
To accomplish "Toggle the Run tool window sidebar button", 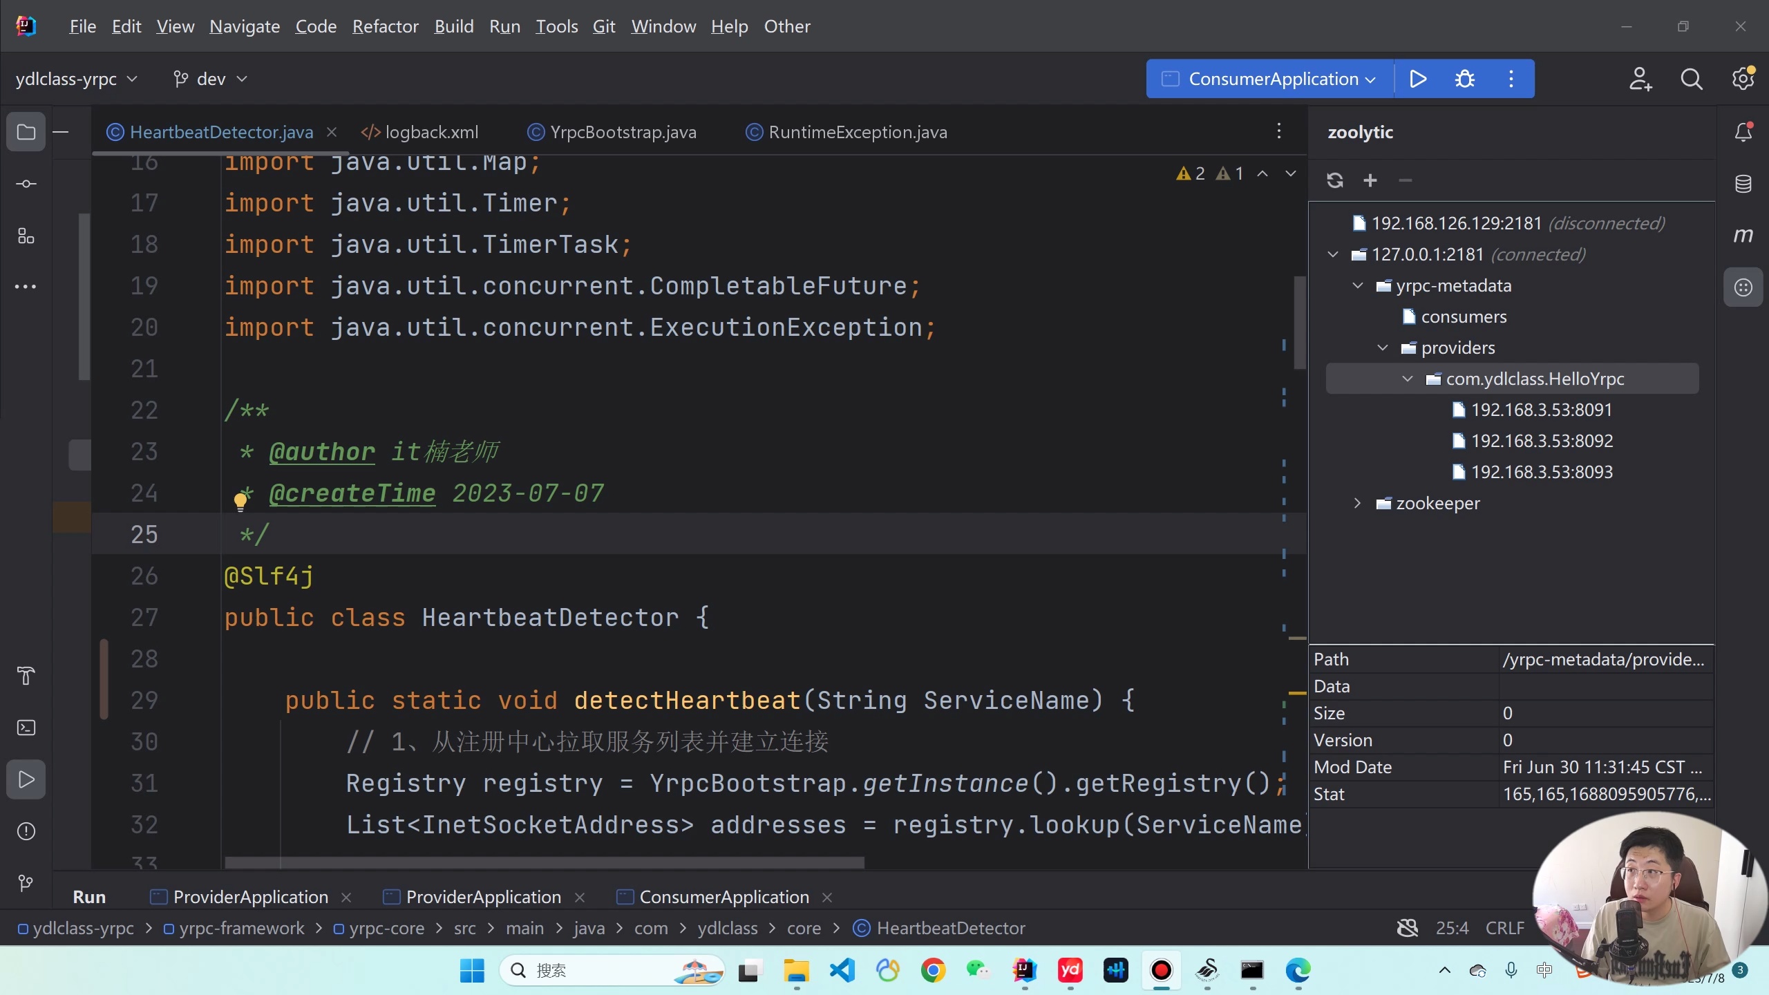I will 26,779.
